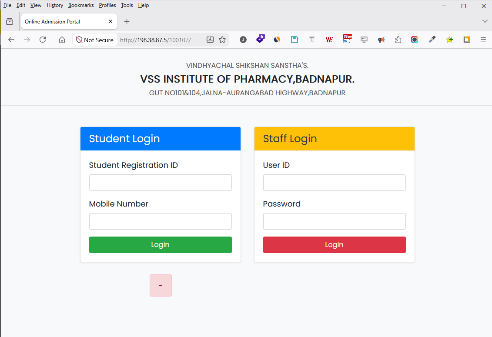Open the Bookmarks menu
Viewport: 492px width, 337px height.
[x=81, y=5]
